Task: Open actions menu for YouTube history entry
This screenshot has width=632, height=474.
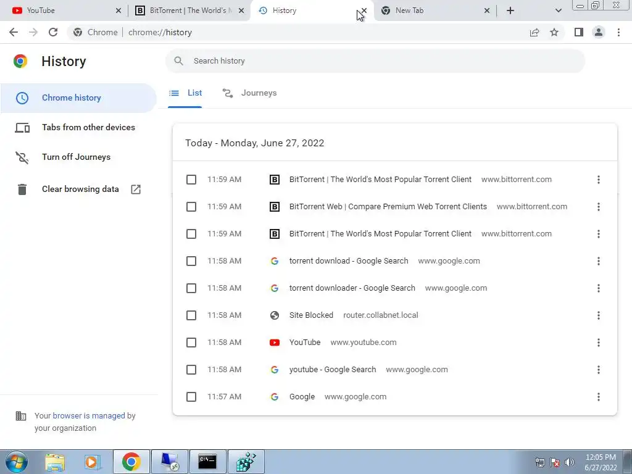Action: 599,343
